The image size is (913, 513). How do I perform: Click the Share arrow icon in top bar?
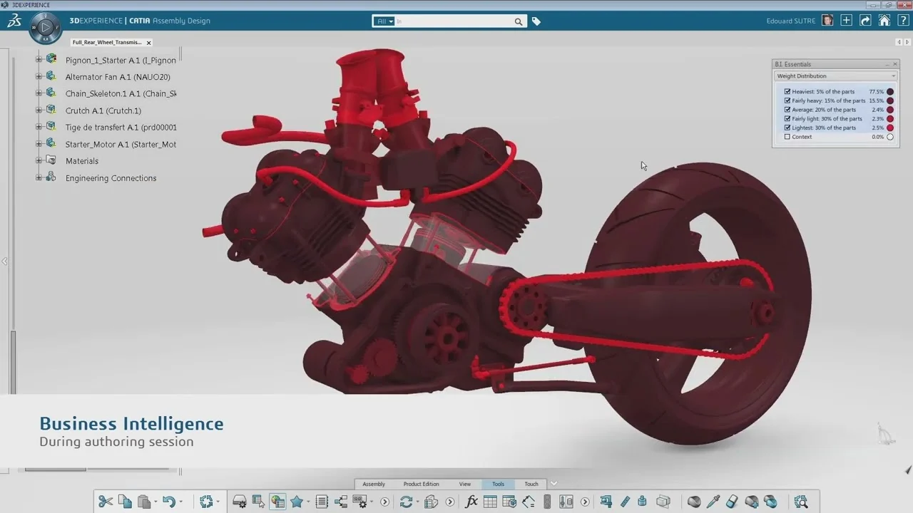point(865,21)
